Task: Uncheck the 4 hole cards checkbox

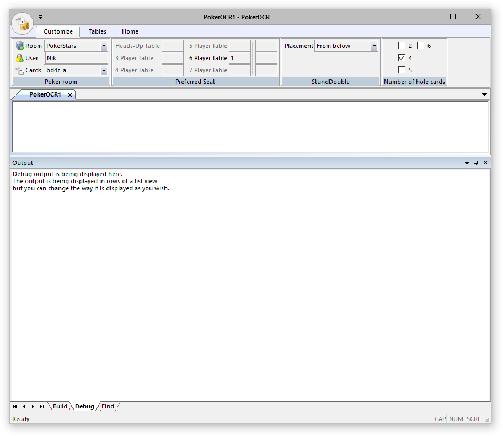Action: point(402,58)
